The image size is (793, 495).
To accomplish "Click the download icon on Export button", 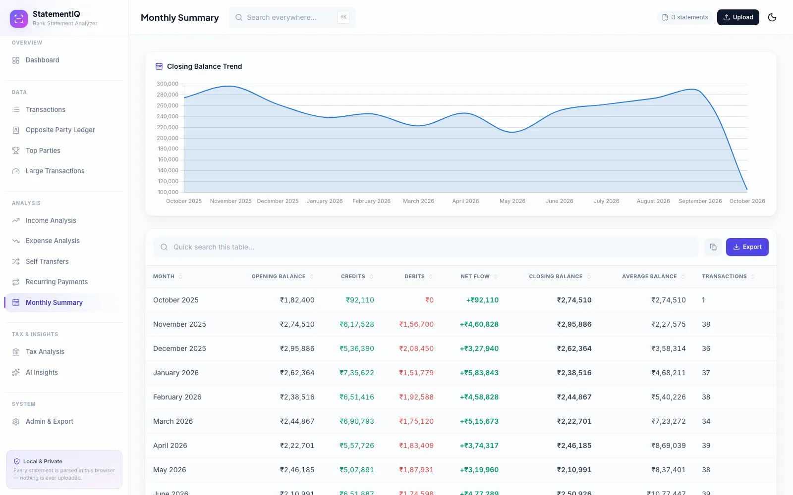I will [736, 247].
